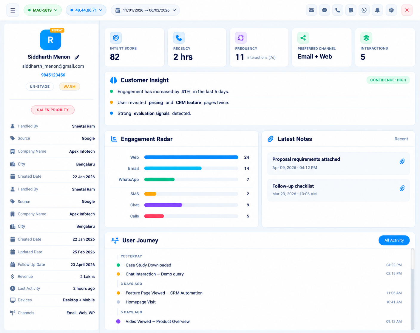
Task: Click the Customer Insight brain icon
Action: point(114,80)
